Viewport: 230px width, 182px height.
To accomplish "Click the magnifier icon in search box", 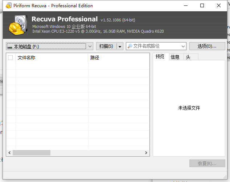I will (x=130, y=46).
